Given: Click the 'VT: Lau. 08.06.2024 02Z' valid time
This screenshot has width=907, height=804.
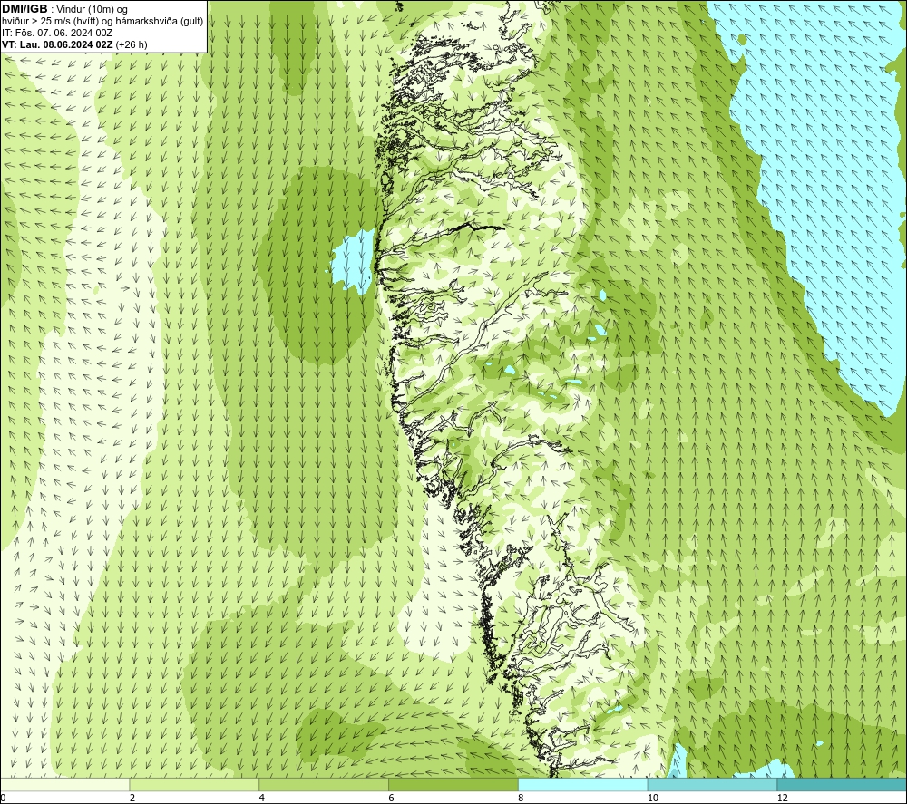Looking at the screenshot, I should coord(57,44).
